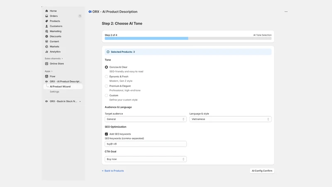Screen dimensions: 332x187
Task: Open the Target audience dropdown
Action: tap(146, 119)
